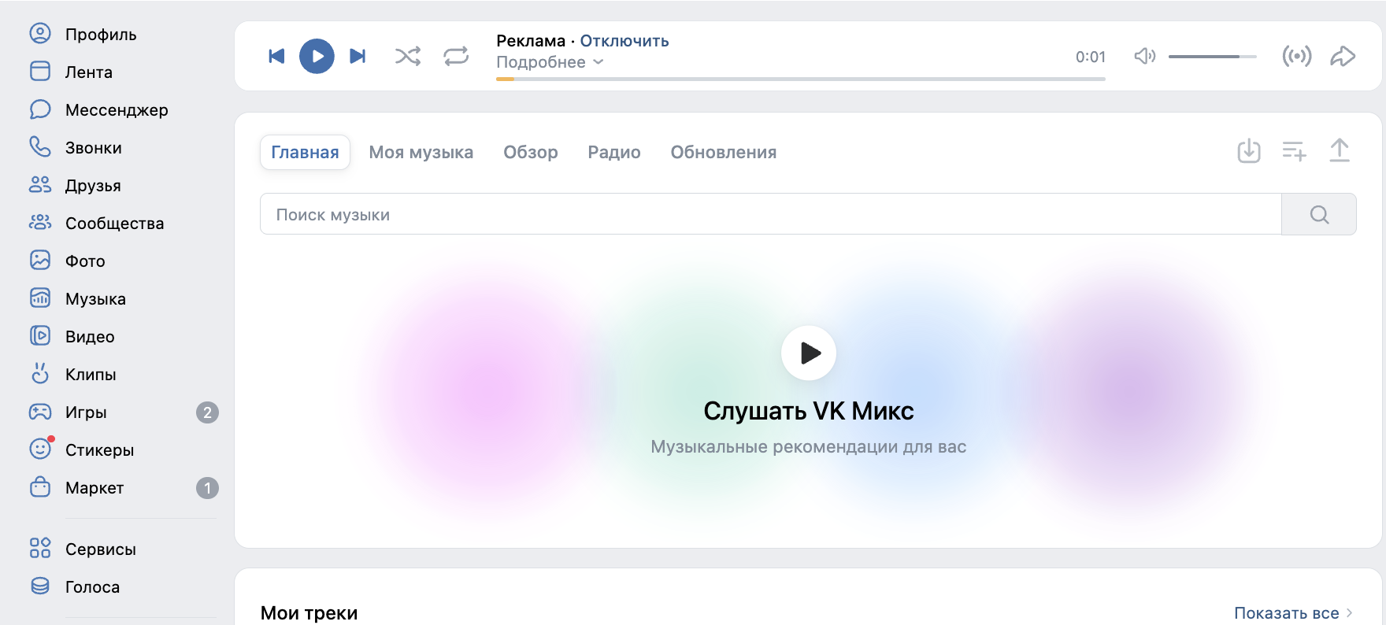Screen dimensions: 1386x625
Task: Open the Друзья friends icon
Action: (40, 184)
